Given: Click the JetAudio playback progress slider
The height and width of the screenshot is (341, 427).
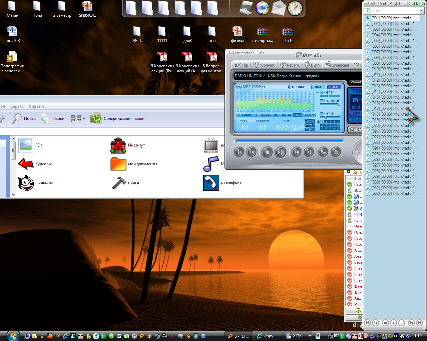Looking at the screenshot, I should 289,141.
